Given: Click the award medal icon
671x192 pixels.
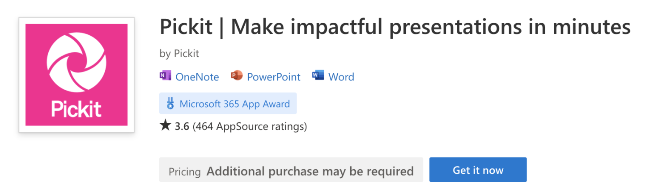Looking at the screenshot, I should 170,104.
